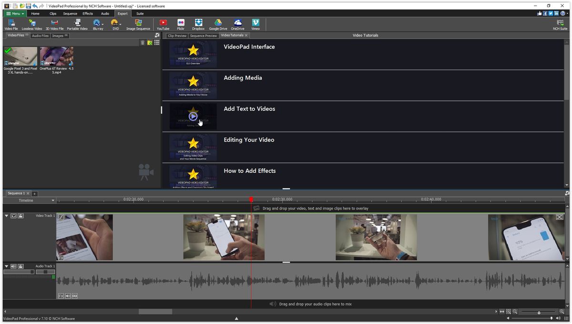Click the trash icon above the media bin

[143, 42]
